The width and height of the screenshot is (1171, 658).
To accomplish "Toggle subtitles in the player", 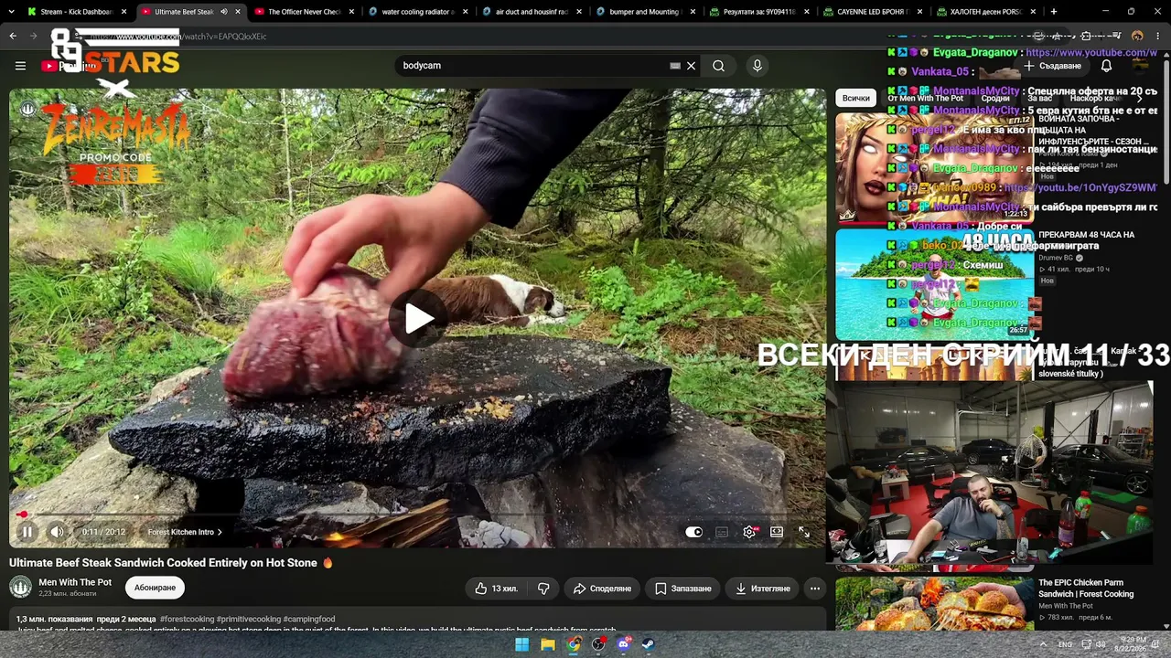I will pos(722,532).
